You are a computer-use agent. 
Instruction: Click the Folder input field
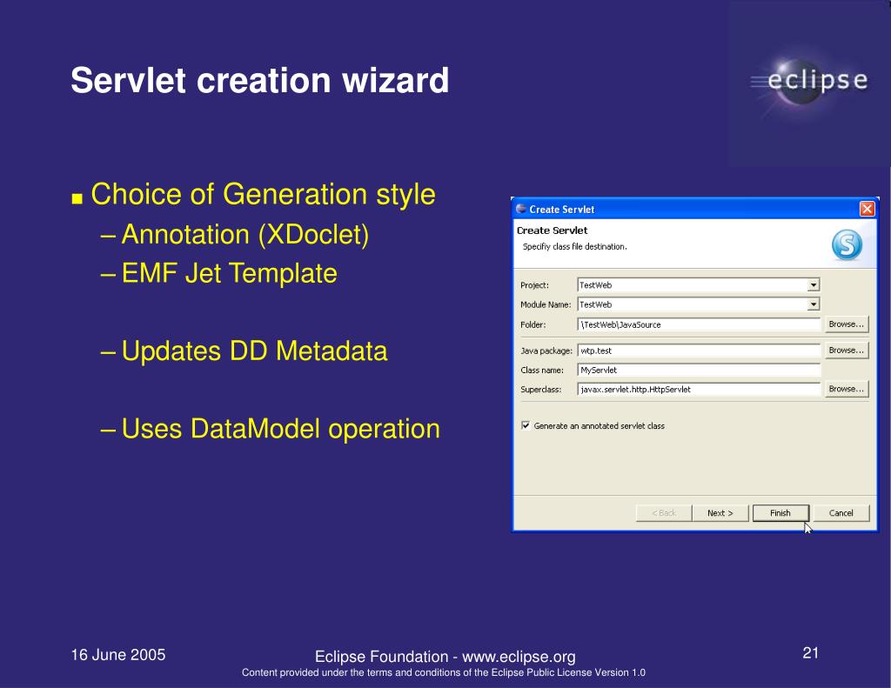(699, 324)
